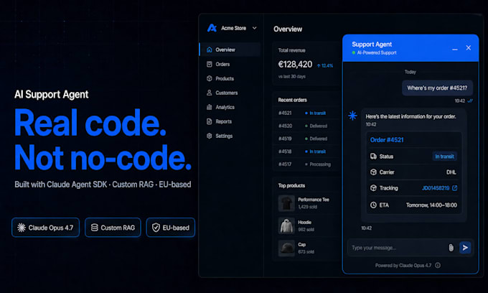
Task: Click the database icon in Custom RAG badge
Action: pos(94,228)
